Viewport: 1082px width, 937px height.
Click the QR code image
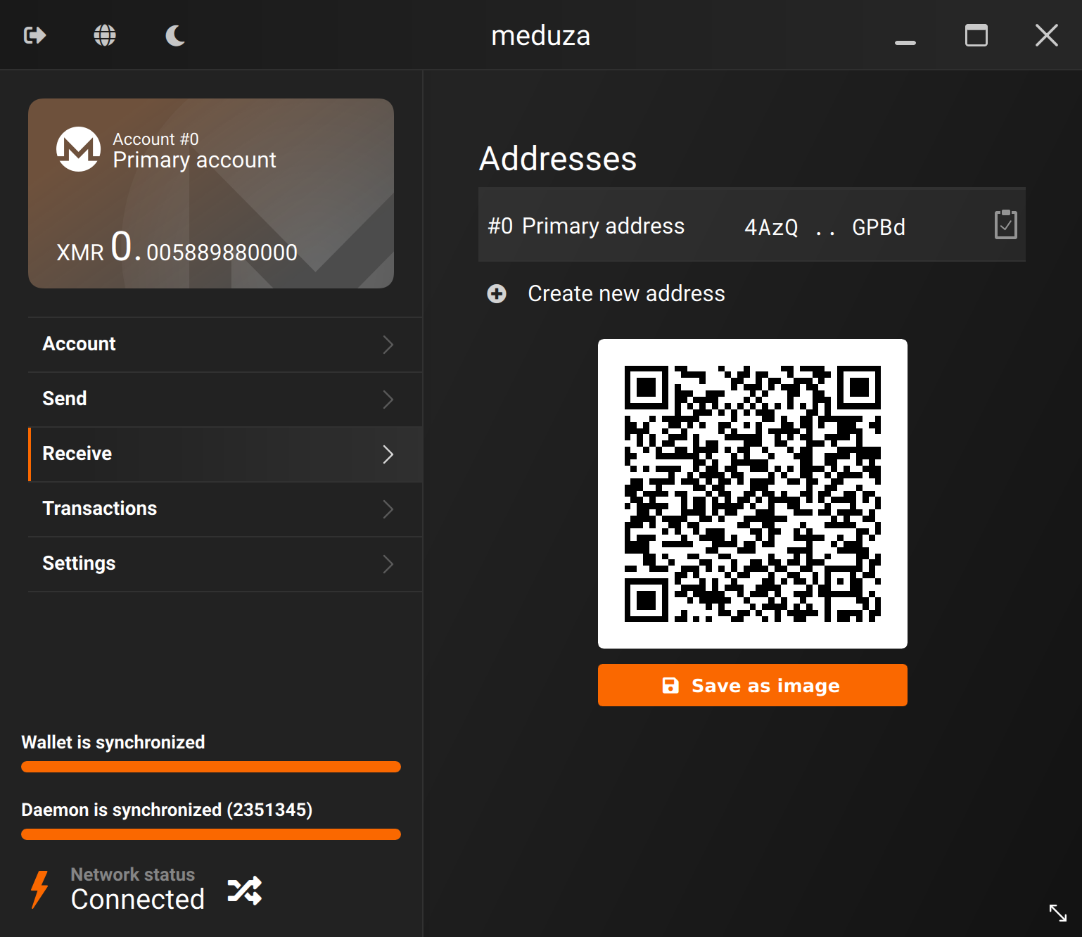pos(752,494)
